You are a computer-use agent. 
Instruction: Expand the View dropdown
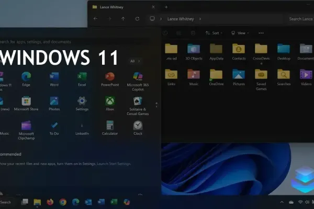click(240, 33)
